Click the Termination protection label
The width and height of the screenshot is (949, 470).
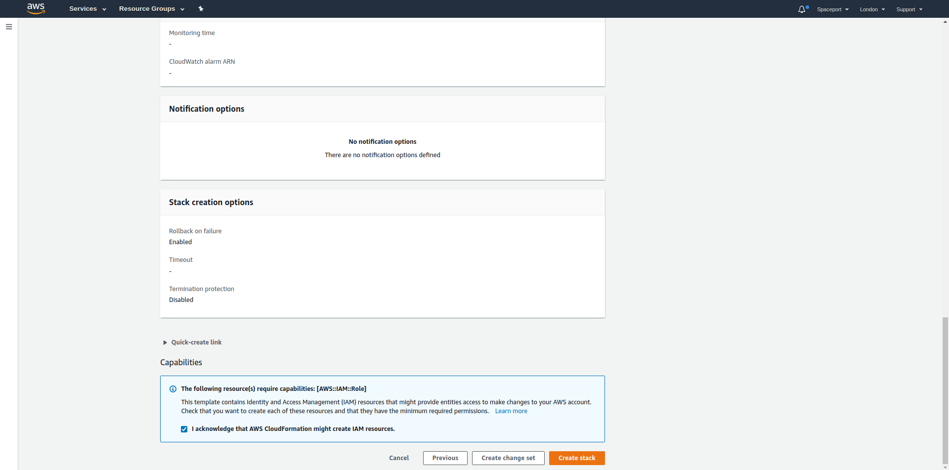pos(202,289)
